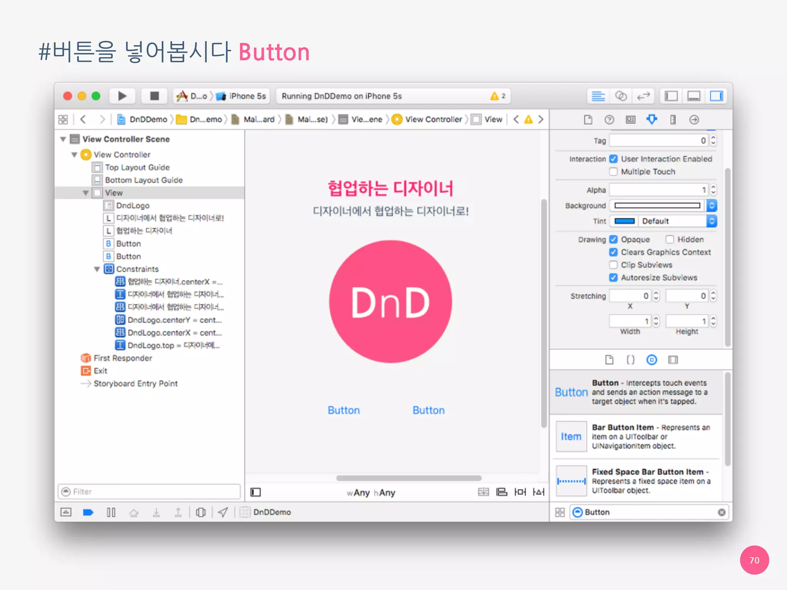Open the Quick Help inspector

609,120
